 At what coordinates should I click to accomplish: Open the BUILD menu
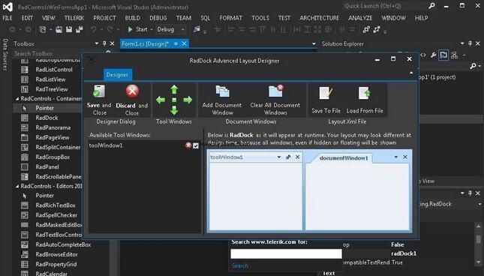click(x=132, y=18)
